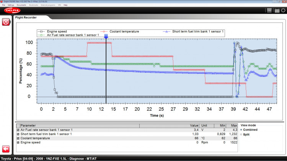Click the Delphi logo

(13, 11)
